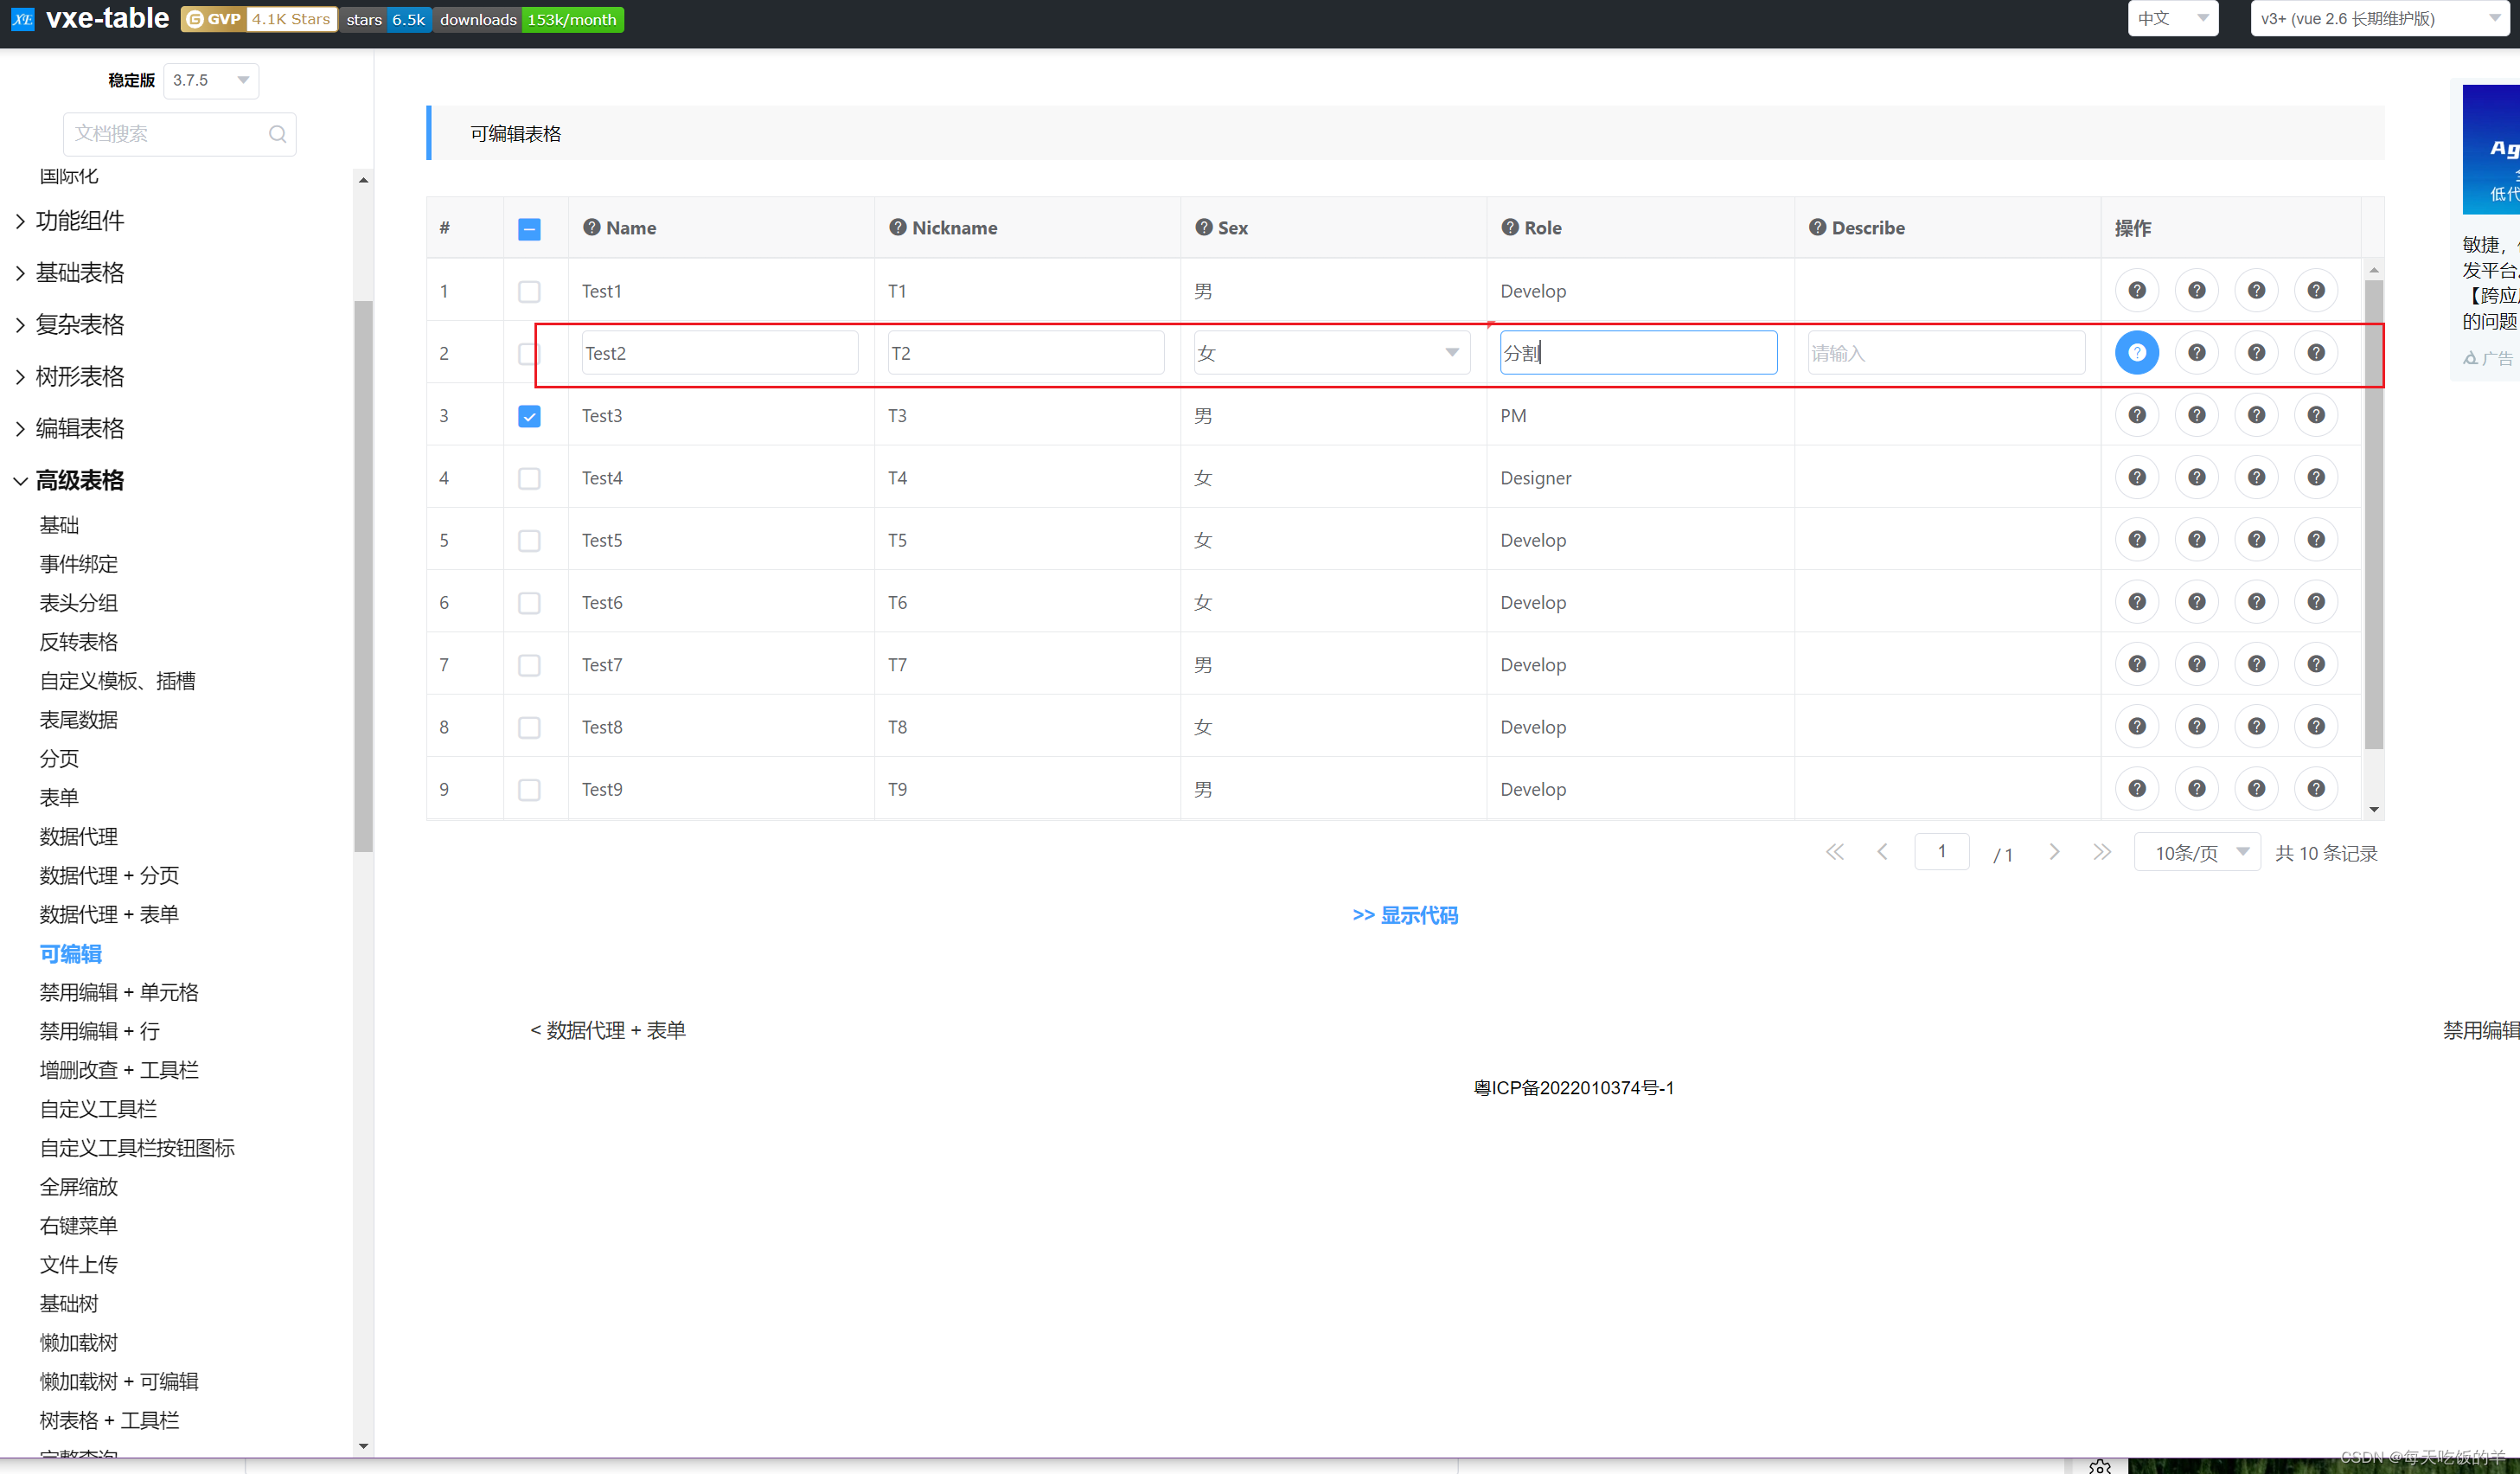Click the search icon in the document search box
The height and width of the screenshot is (1474, 2520).
pyautogui.click(x=277, y=134)
